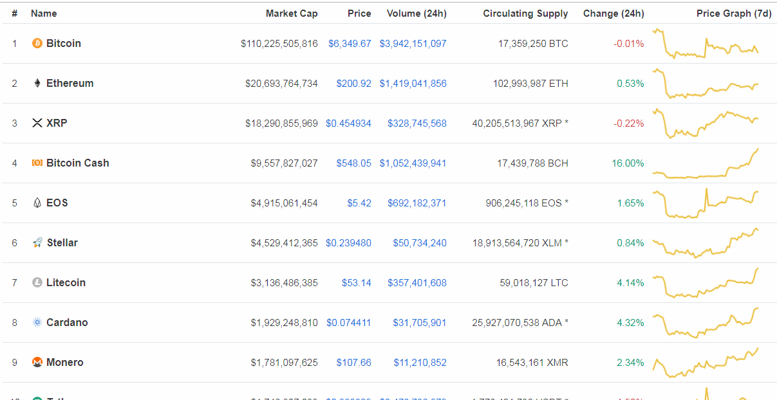Sort by Market Cap column header
This screenshot has width=777, height=400.
292,14
